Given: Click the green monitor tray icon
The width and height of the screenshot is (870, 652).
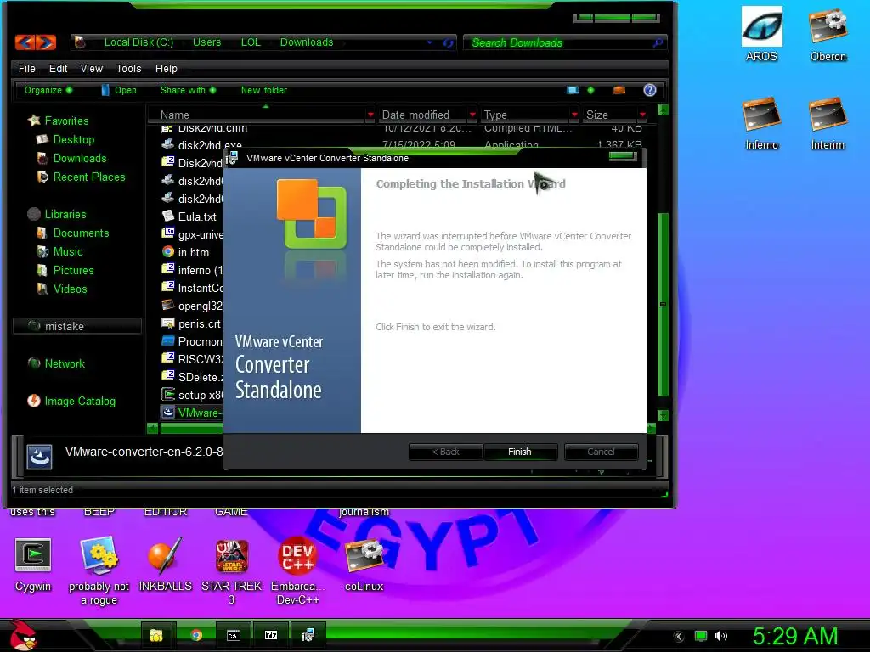Looking at the screenshot, I should click(x=701, y=636).
